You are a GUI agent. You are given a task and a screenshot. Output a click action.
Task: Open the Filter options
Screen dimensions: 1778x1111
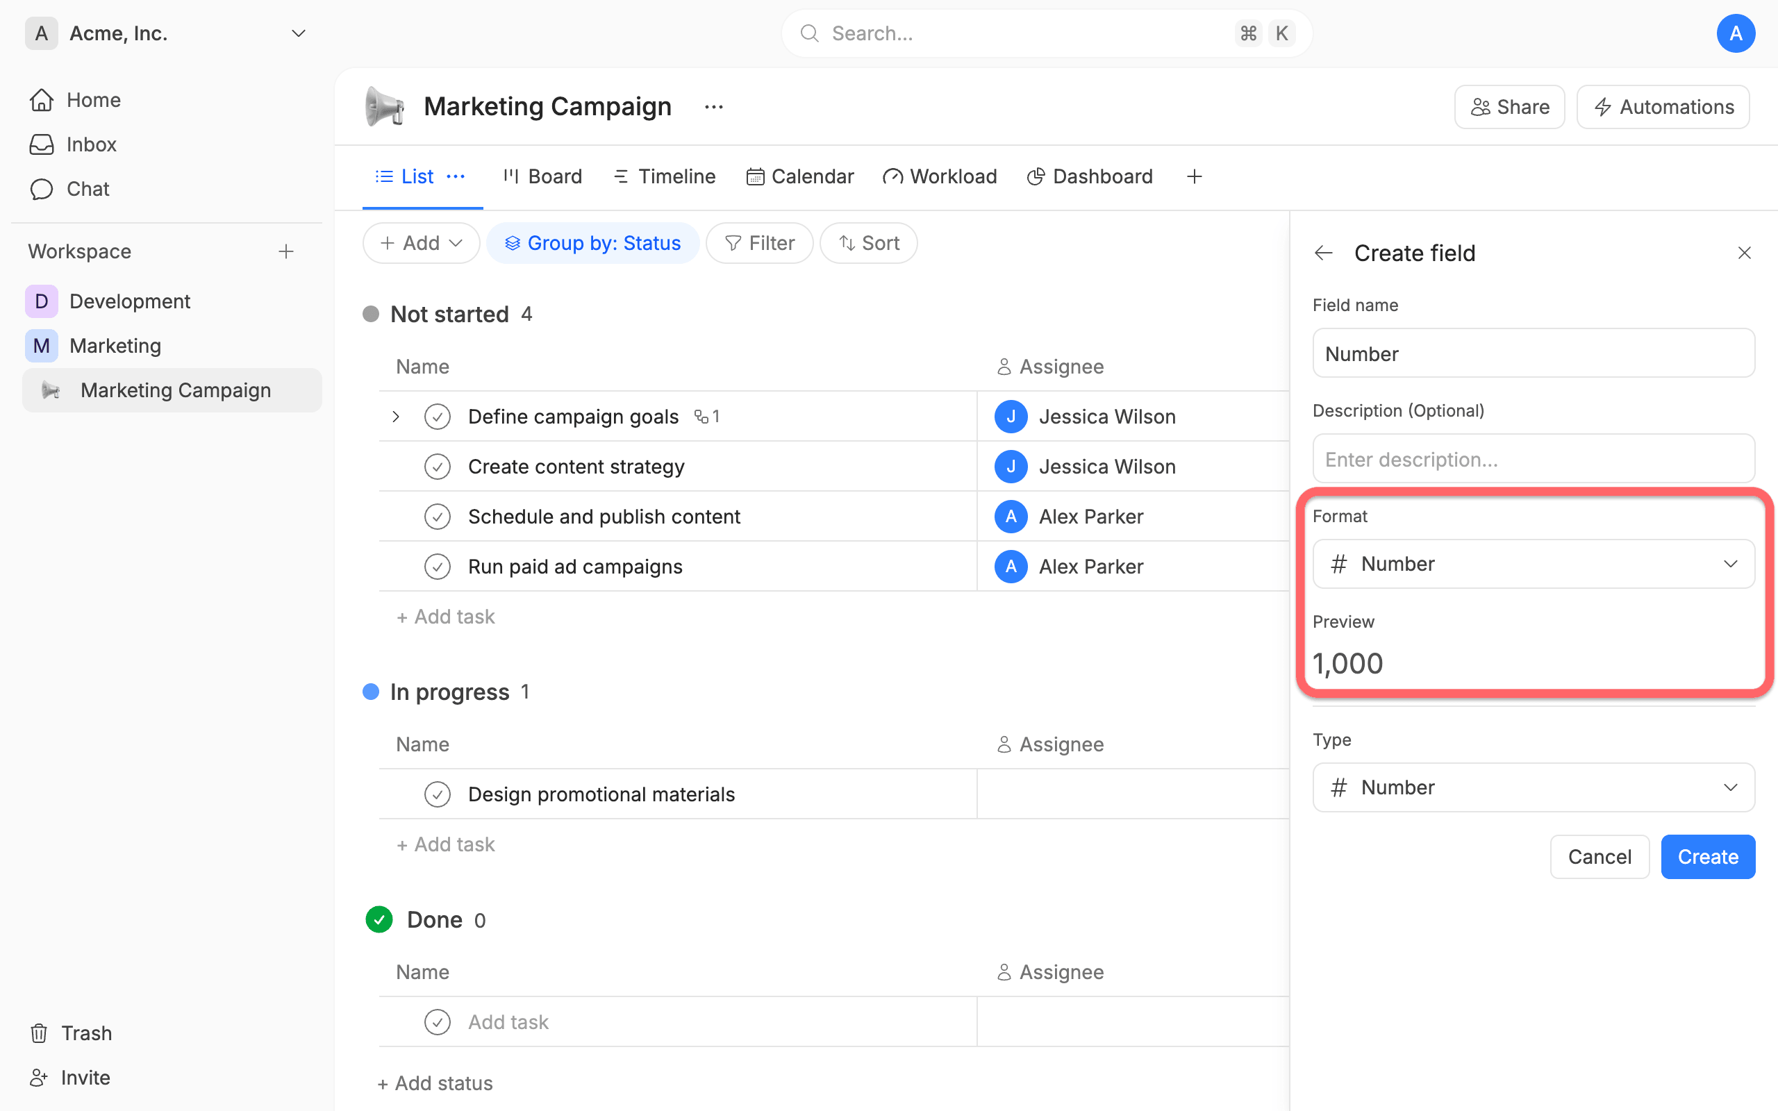[x=760, y=243]
